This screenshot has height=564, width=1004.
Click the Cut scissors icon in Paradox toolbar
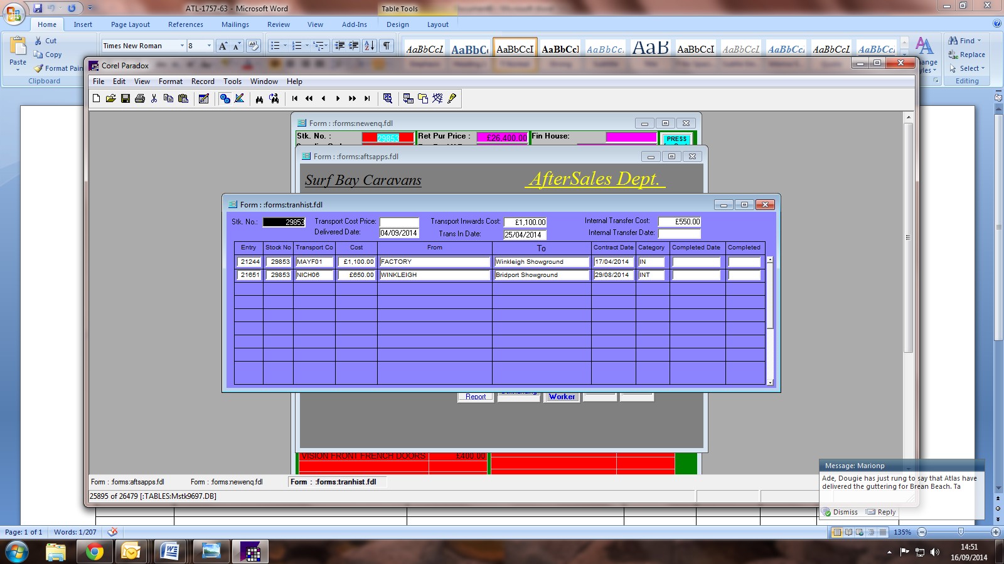click(154, 98)
